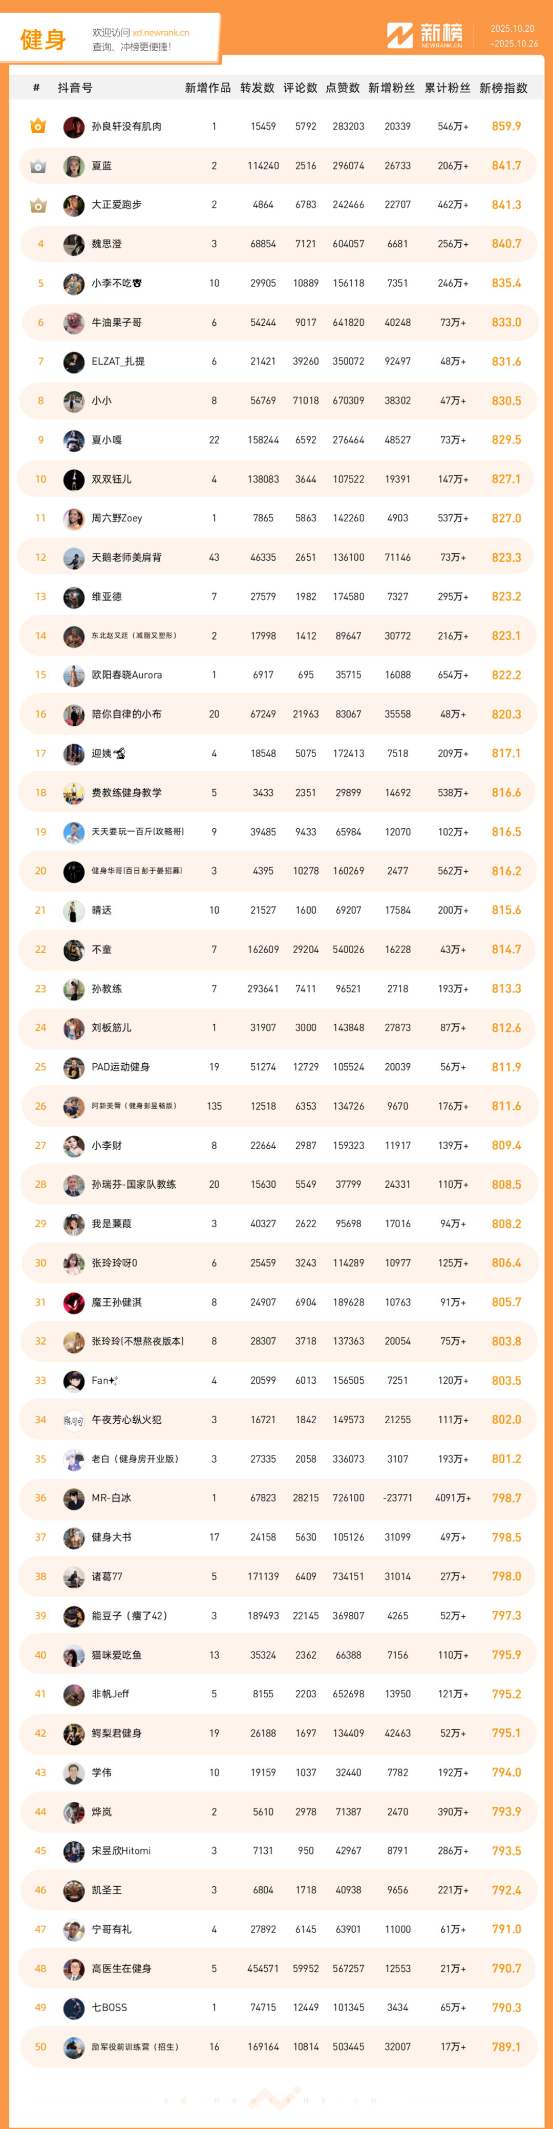553x2129 pixels.
Task: Click the account name 欧阳春晓Aurora
Action: (126, 675)
